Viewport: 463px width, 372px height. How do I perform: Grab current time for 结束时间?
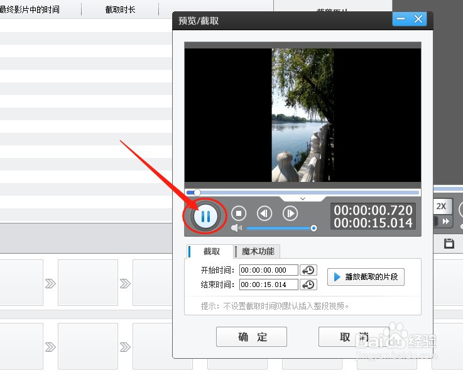pyautogui.click(x=308, y=285)
